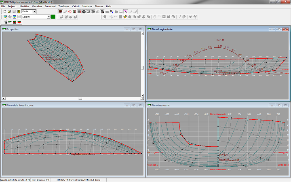Click the green layer color swatch
The width and height of the screenshot is (291, 182).
coord(53,17)
